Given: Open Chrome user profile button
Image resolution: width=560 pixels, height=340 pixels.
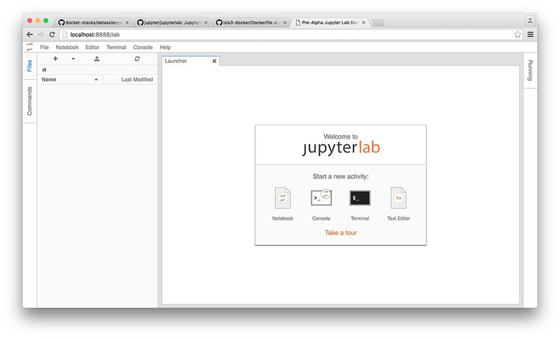Looking at the screenshot, I should pyautogui.click(x=530, y=21).
